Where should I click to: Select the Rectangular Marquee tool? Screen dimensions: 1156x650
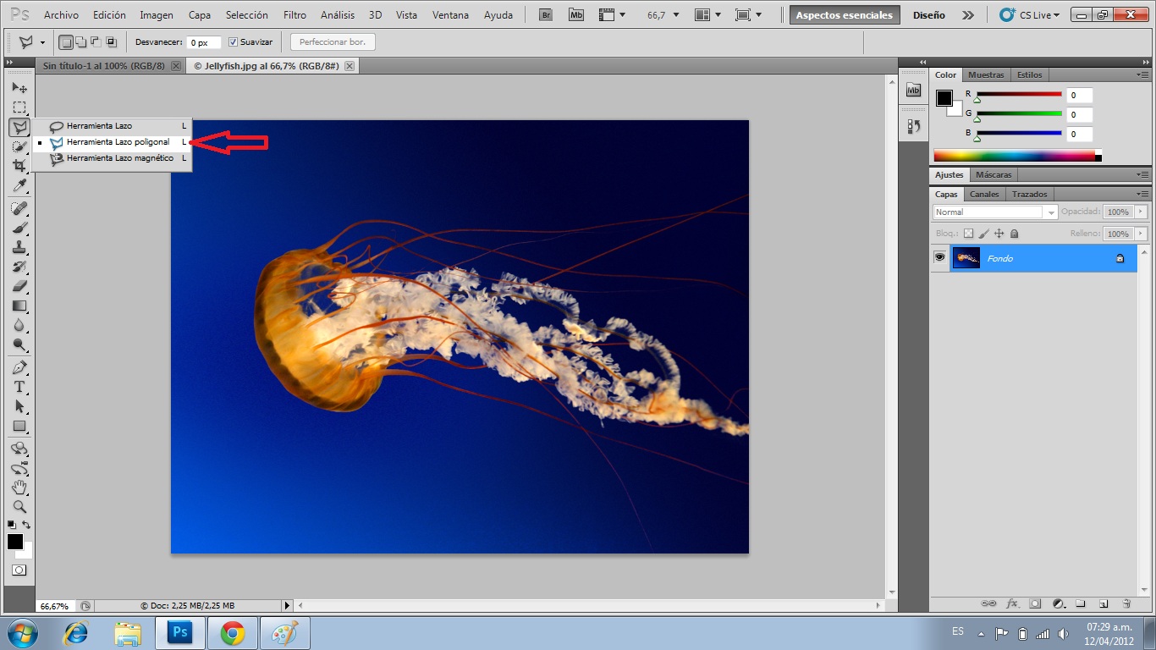pyautogui.click(x=19, y=107)
